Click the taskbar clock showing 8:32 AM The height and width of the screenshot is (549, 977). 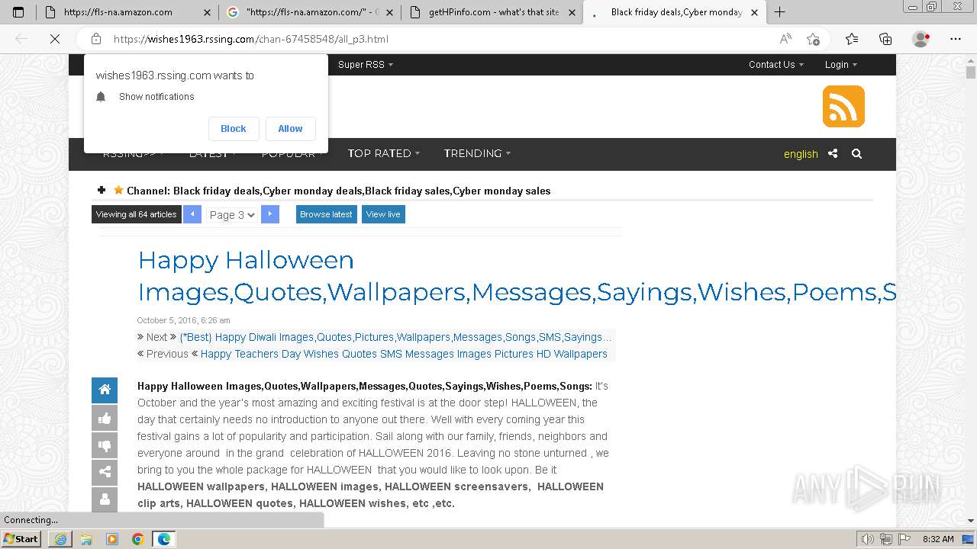(x=938, y=539)
